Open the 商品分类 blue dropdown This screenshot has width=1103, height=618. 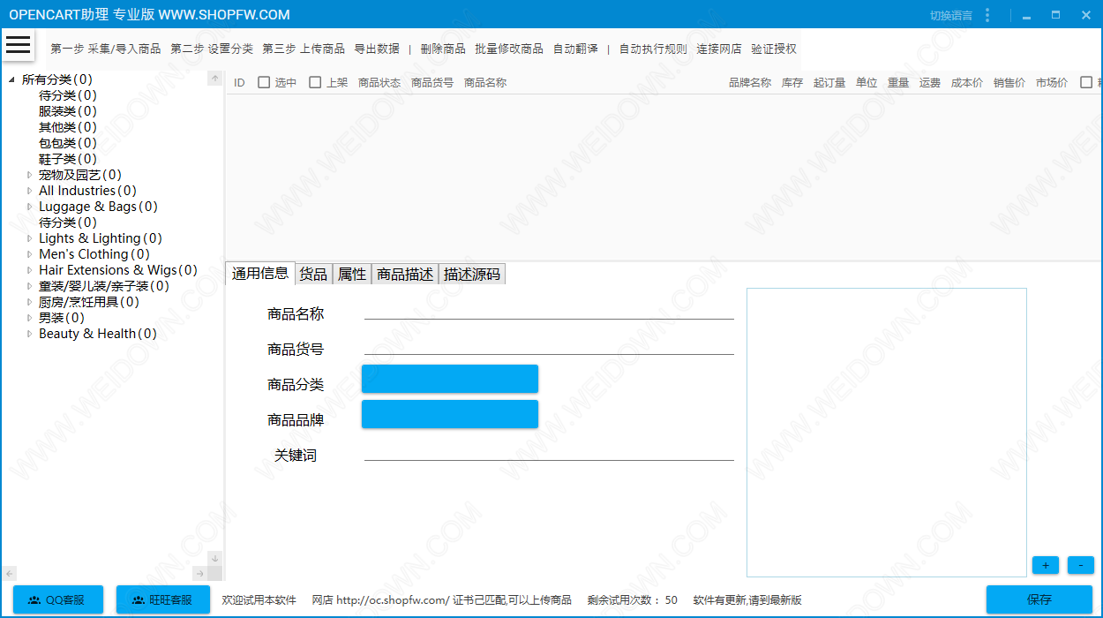click(x=450, y=379)
